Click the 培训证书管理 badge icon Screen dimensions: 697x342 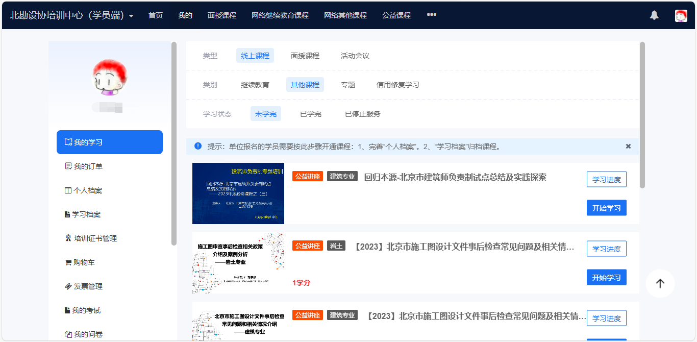coord(68,238)
